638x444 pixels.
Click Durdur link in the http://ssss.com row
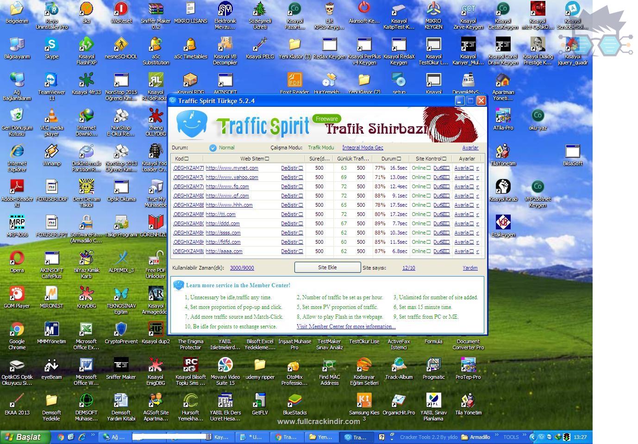pyautogui.click(x=441, y=233)
